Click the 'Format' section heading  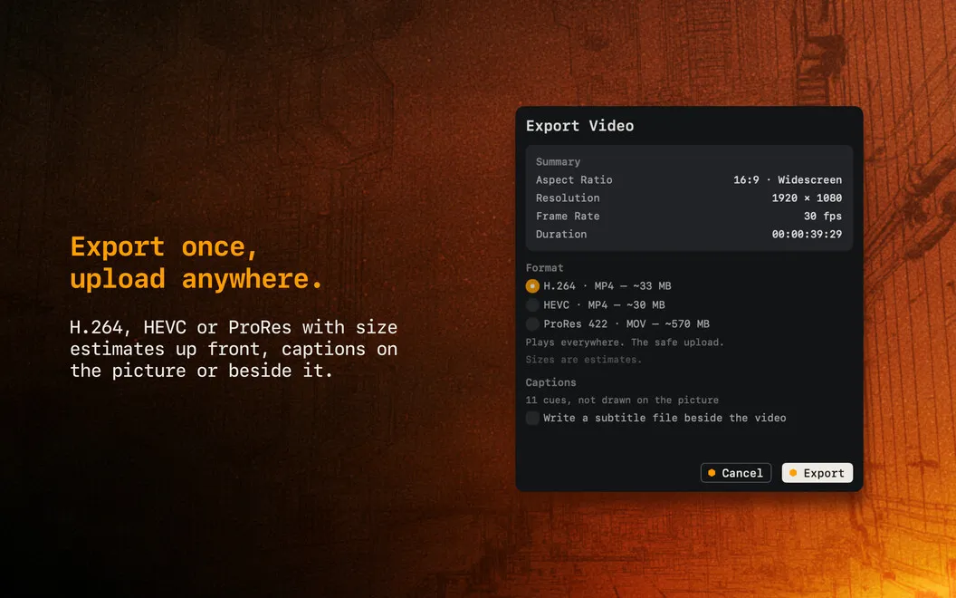pyautogui.click(x=544, y=268)
